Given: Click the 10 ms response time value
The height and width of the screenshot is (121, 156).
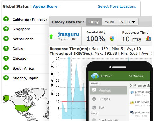Looking at the screenshot, I should pyautogui.click(x=132, y=39).
